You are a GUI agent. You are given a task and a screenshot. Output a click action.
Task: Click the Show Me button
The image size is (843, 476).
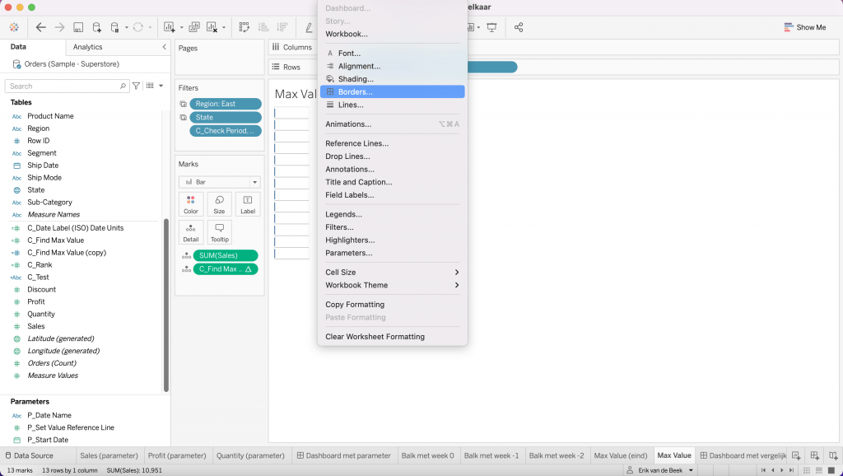click(804, 27)
